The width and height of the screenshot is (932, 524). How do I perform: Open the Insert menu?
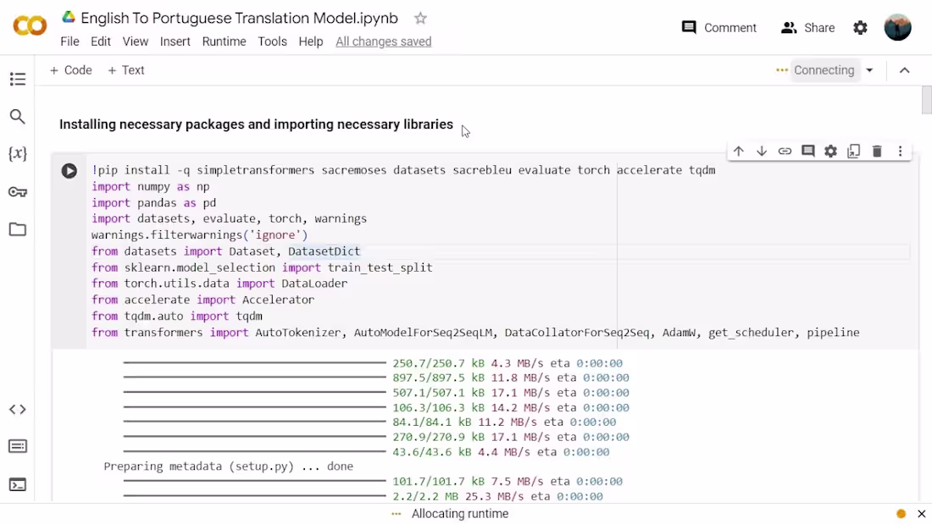click(x=175, y=41)
